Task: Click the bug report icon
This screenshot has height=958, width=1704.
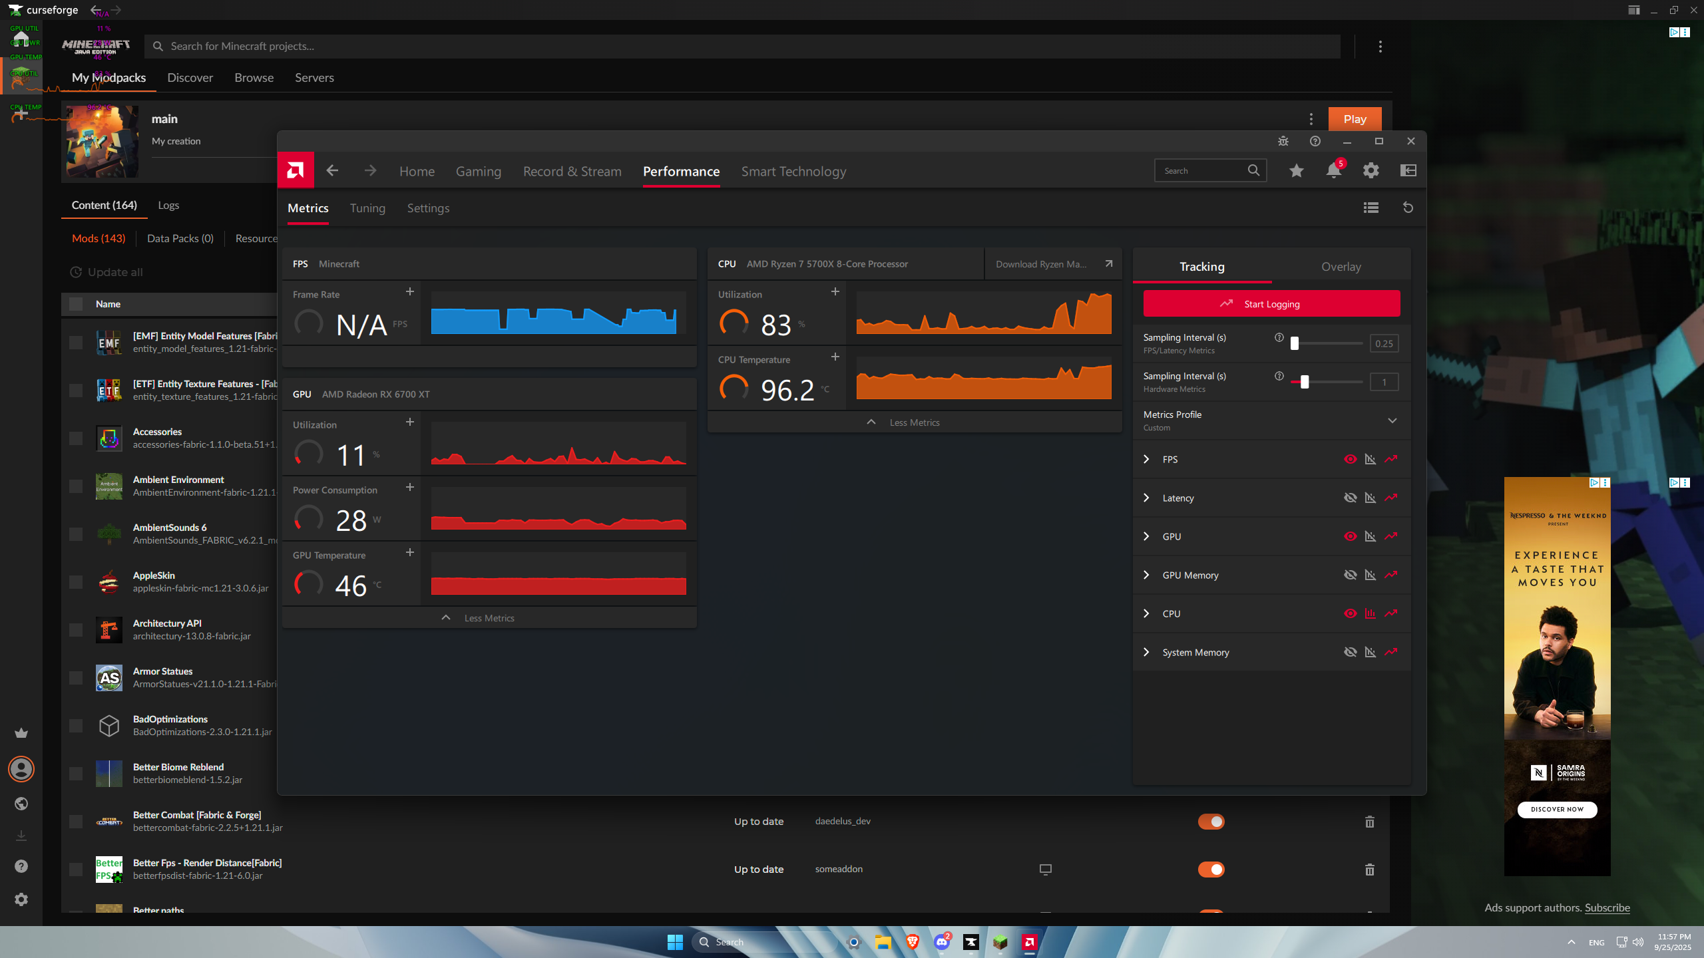Action: (1283, 141)
